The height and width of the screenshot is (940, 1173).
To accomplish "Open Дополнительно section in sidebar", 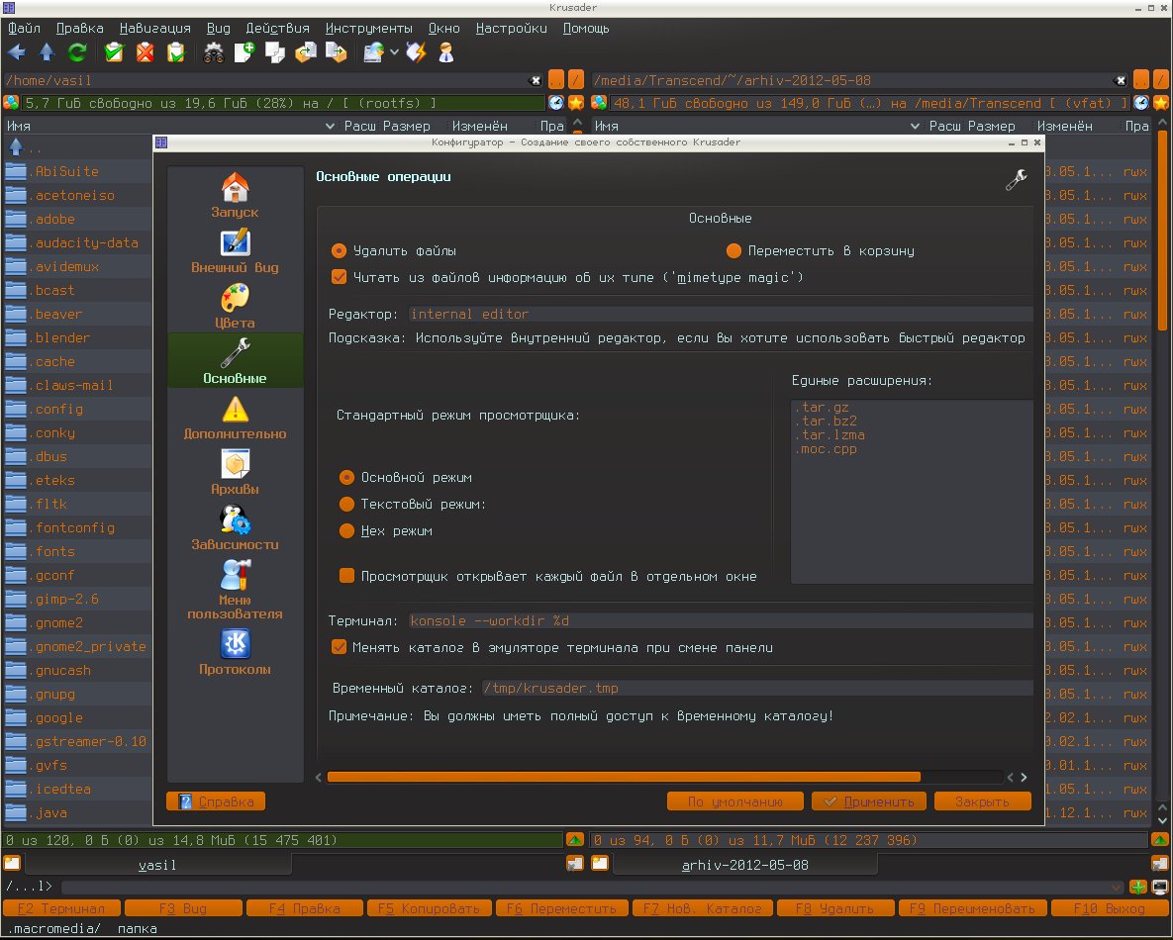I will (x=235, y=417).
